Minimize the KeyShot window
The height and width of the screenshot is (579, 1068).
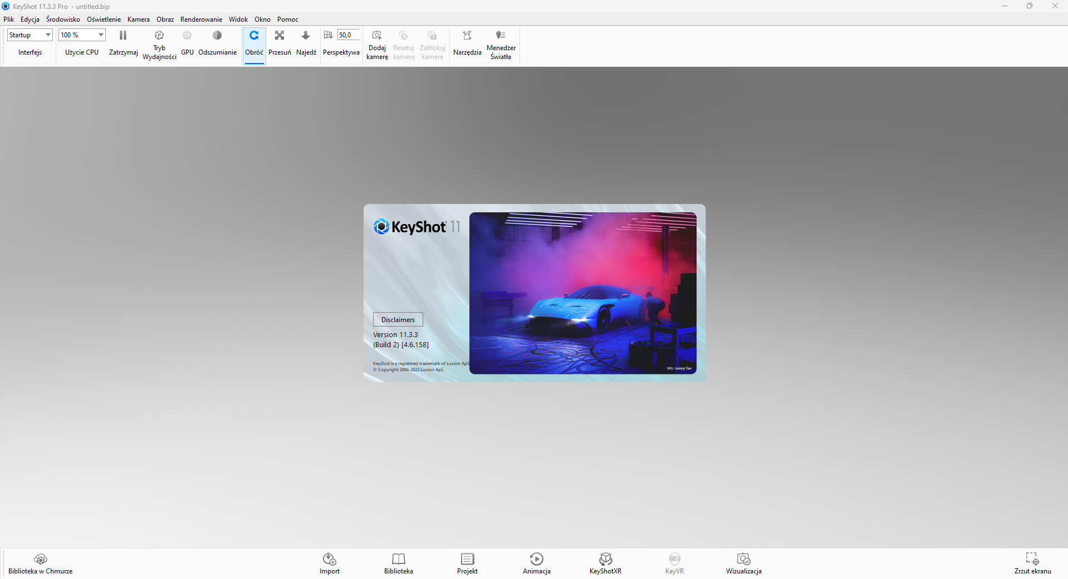pyautogui.click(x=1005, y=6)
